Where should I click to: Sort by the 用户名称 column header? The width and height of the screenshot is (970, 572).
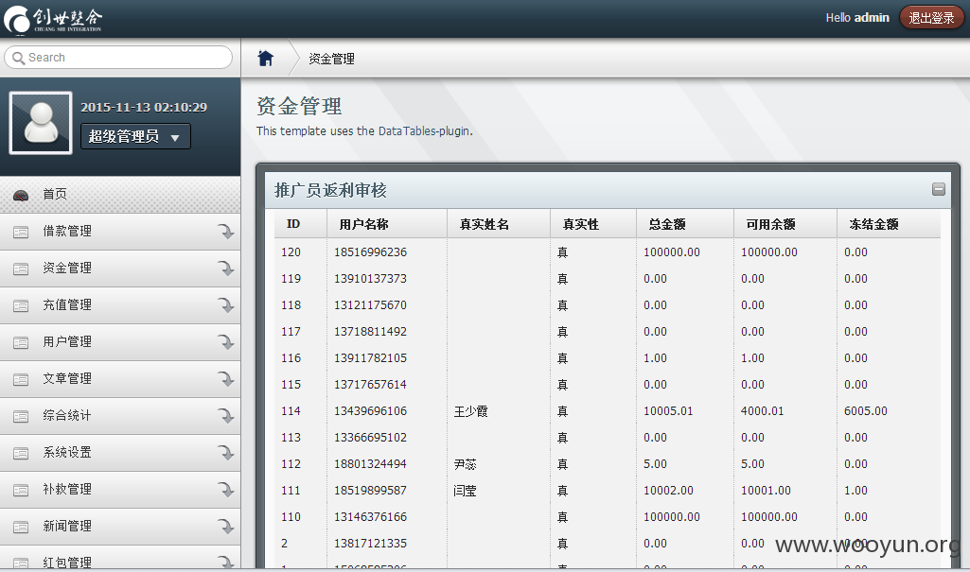point(387,224)
